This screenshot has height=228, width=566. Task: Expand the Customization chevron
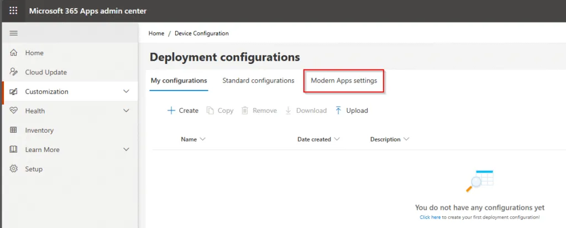point(127,91)
